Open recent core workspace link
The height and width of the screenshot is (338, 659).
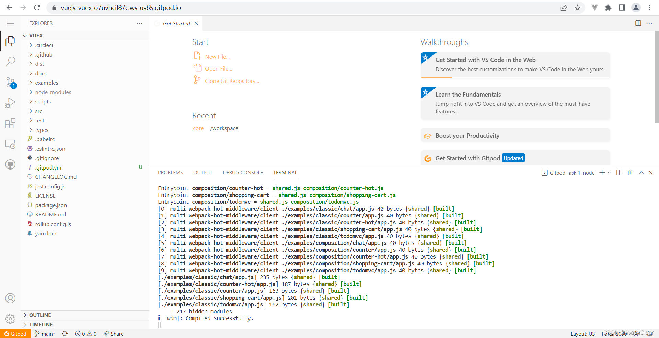tap(198, 128)
